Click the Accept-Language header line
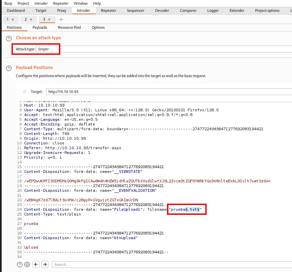Screen dimensions: 292x272 (x=61, y=119)
